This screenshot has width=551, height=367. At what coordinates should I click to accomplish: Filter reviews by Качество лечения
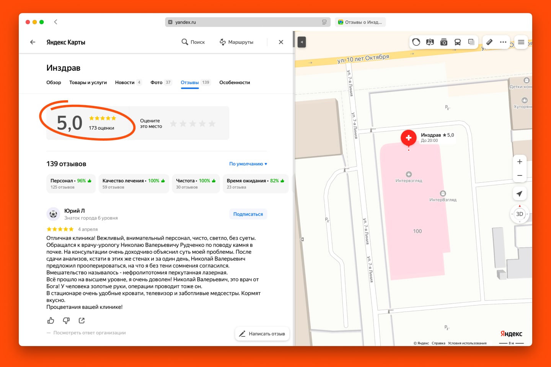pyautogui.click(x=134, y=183)
